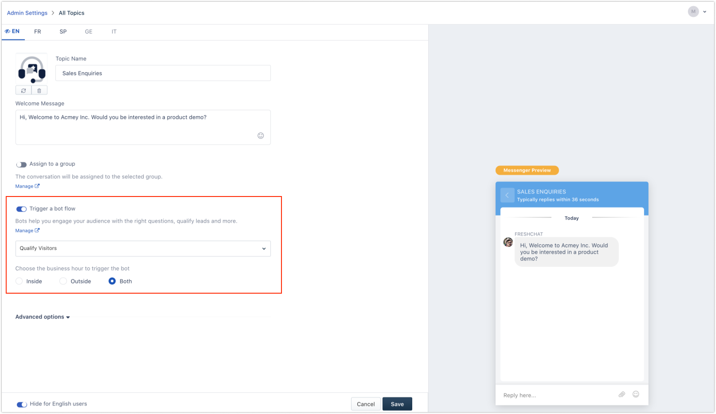
Task: Select the Inside business hour radio
Action: (x=19, y=281)
